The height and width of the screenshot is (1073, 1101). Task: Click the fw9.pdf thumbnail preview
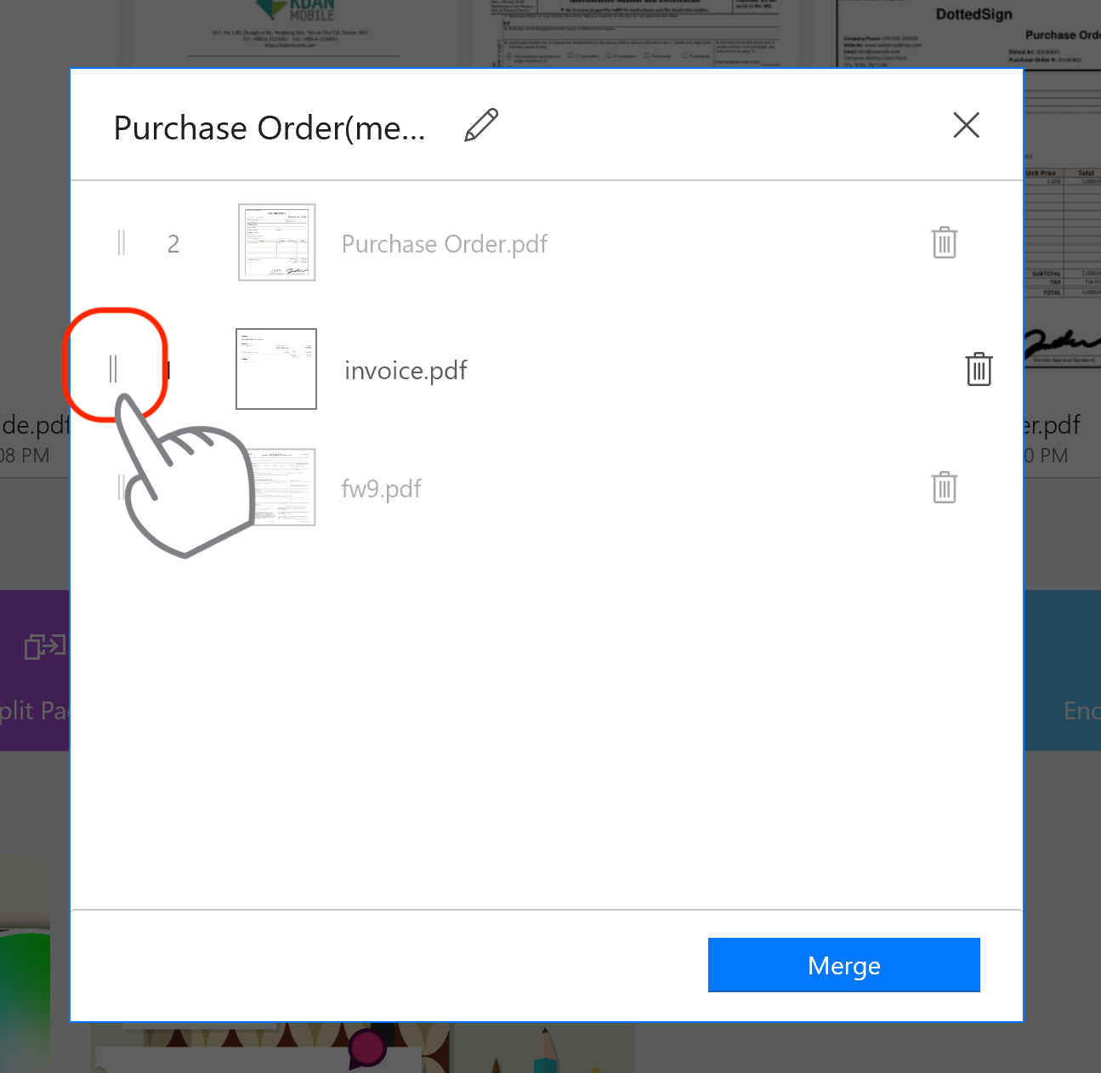[285, 487]
